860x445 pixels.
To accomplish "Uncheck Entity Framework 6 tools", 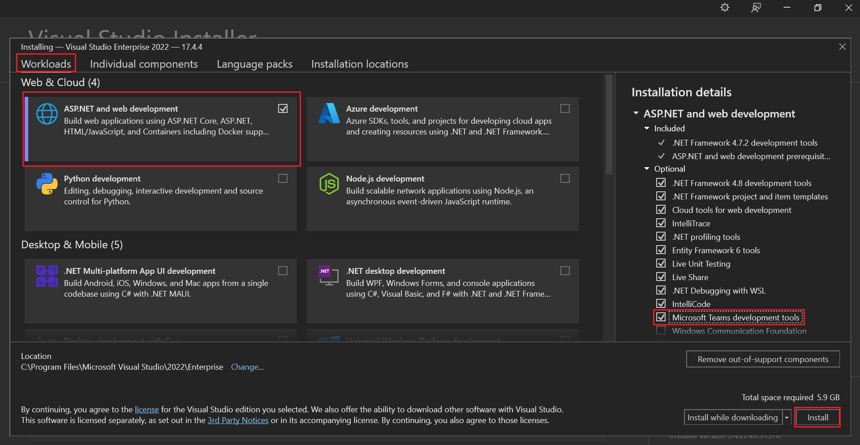I will tap(661, 250).
